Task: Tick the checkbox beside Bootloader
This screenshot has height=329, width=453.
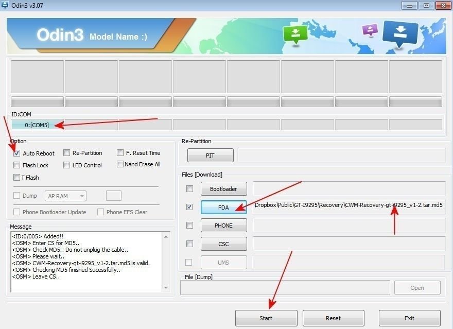Action: coord(189,188)
